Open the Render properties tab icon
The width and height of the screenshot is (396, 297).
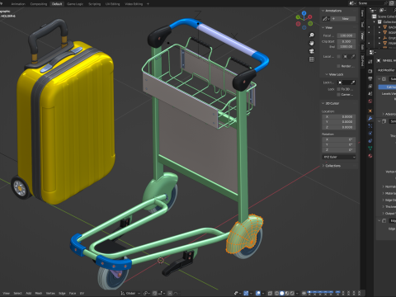(370, 71)
